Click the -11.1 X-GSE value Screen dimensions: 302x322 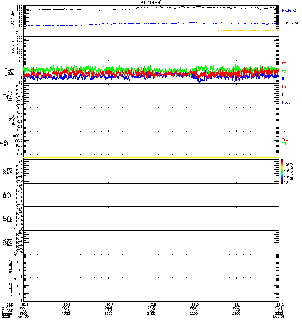(x=236, y=305)
